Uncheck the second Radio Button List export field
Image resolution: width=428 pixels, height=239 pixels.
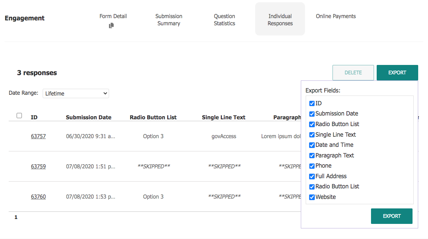312,187
